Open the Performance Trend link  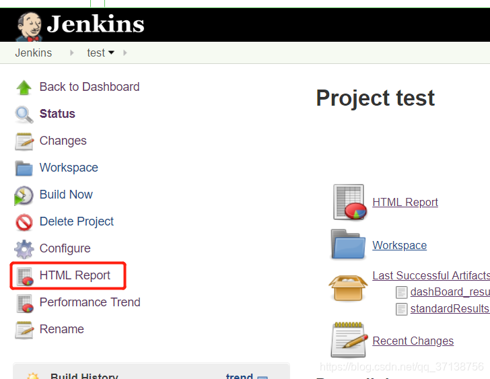[90, 302]
